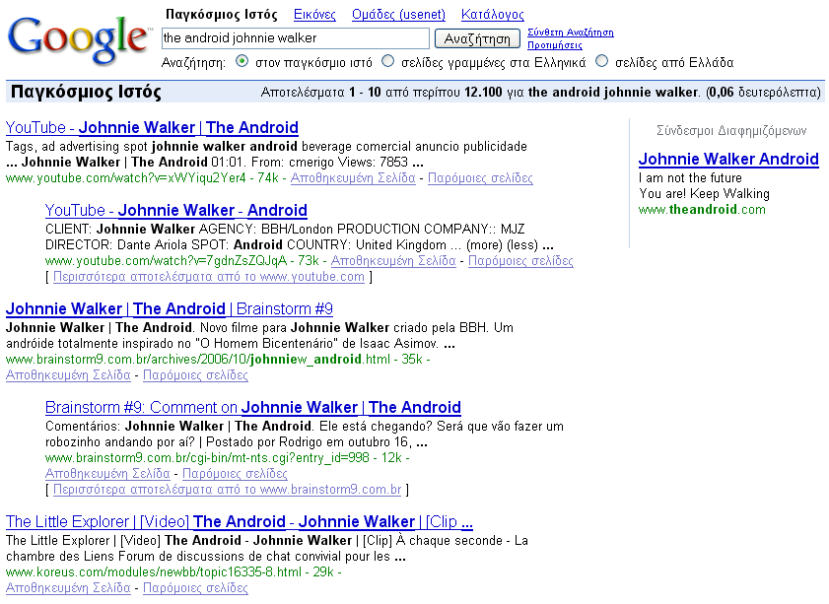Focus the search box containing 'the android johnnie walker'

pos(296,38)
